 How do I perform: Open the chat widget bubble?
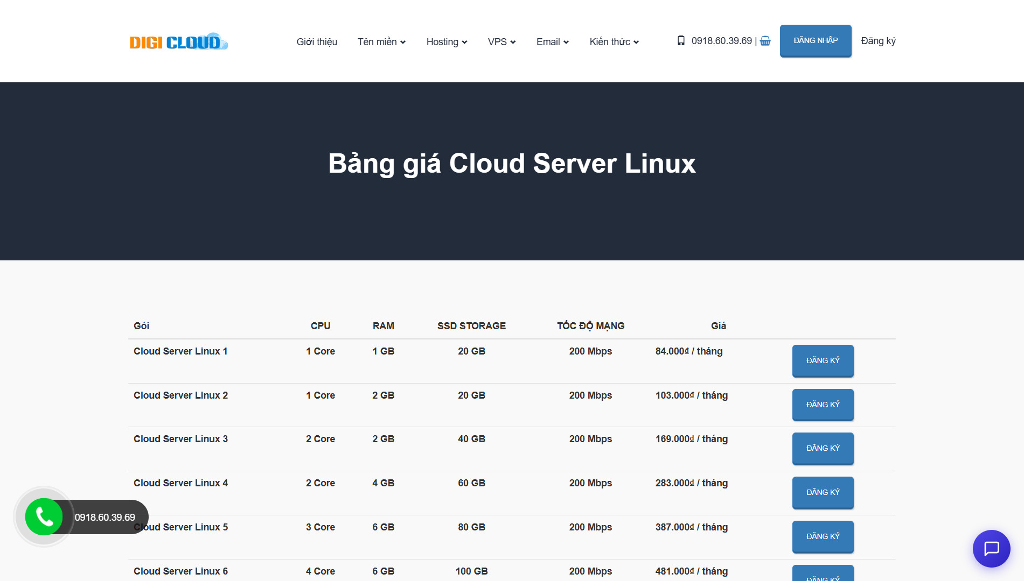[x=991, y=548]
